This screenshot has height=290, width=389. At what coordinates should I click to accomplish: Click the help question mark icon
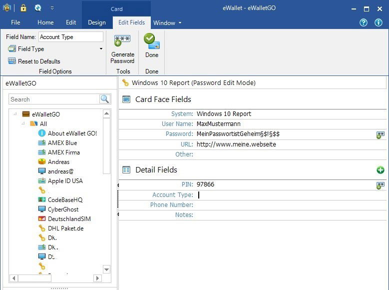364,22
